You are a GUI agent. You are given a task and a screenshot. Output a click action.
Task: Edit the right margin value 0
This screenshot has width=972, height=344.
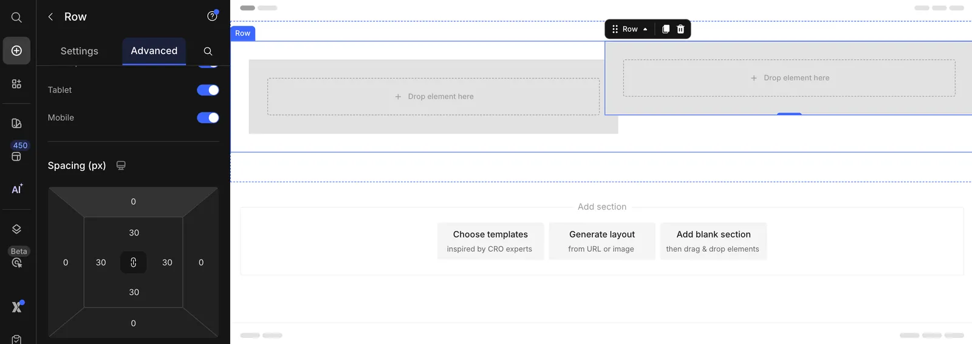coord(201,263)
